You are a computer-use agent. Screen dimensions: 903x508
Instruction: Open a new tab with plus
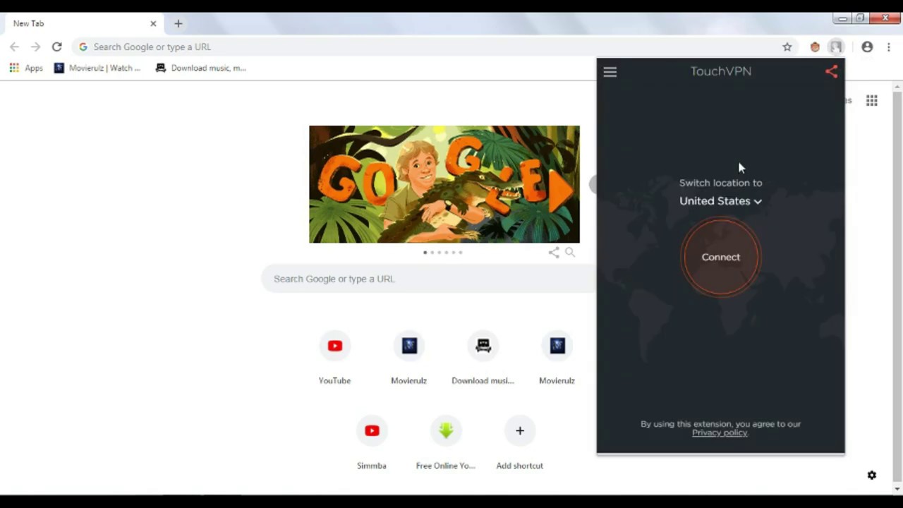click(x=178, y=23)
